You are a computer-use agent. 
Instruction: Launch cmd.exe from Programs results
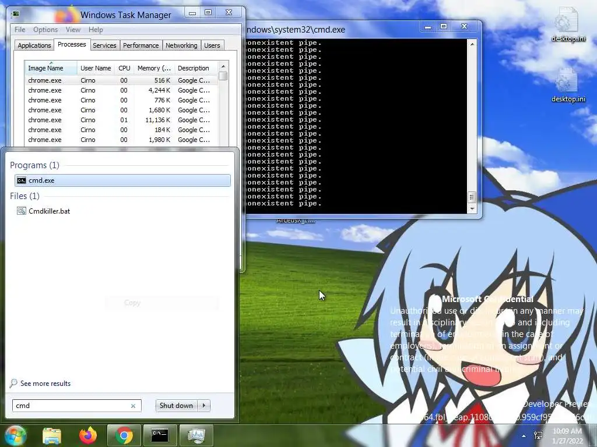(x=122, y=180)
